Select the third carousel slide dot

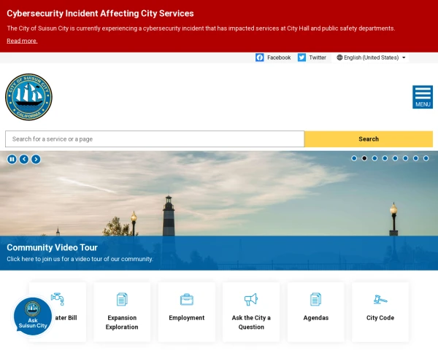[374, 158]
